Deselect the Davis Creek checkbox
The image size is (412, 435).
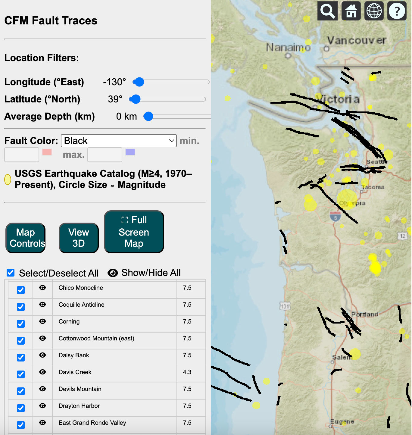pos(21,374)
